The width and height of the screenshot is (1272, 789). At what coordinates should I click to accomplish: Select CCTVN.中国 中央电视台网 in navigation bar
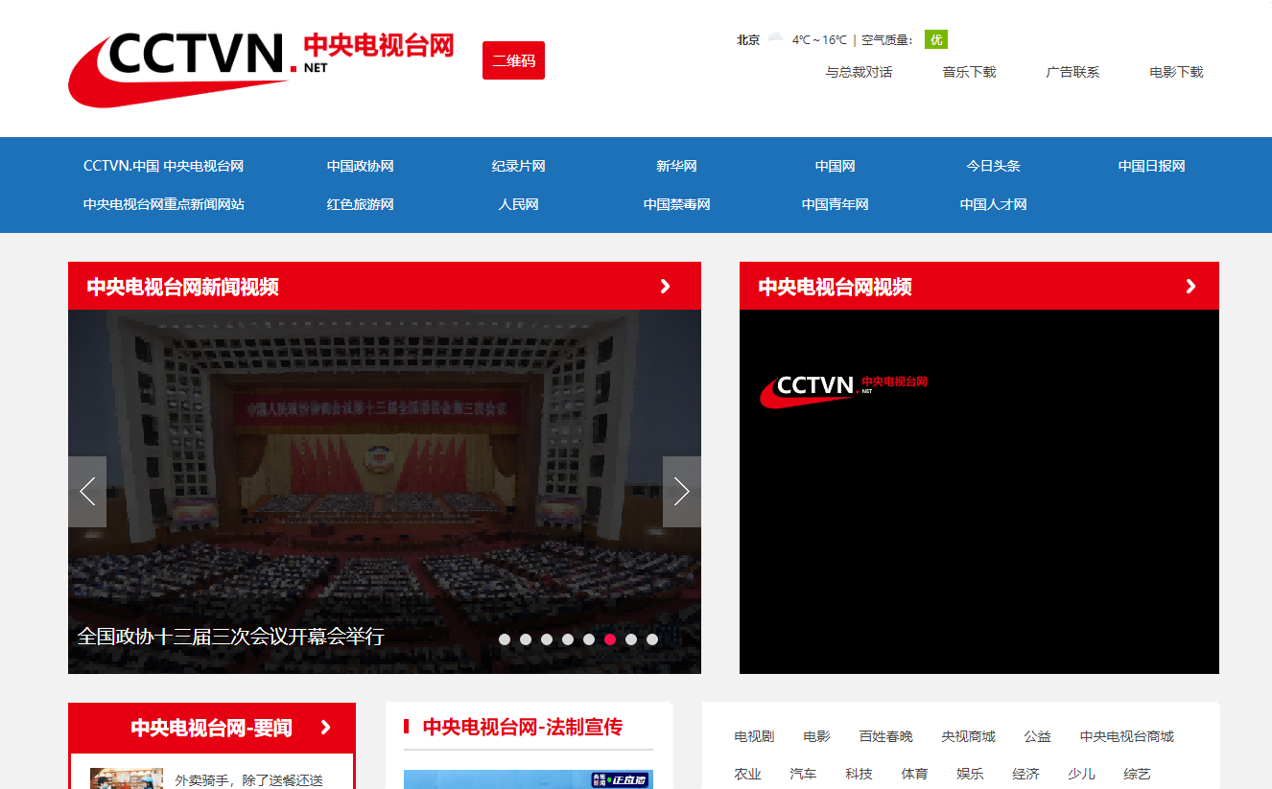coord(163,166)
